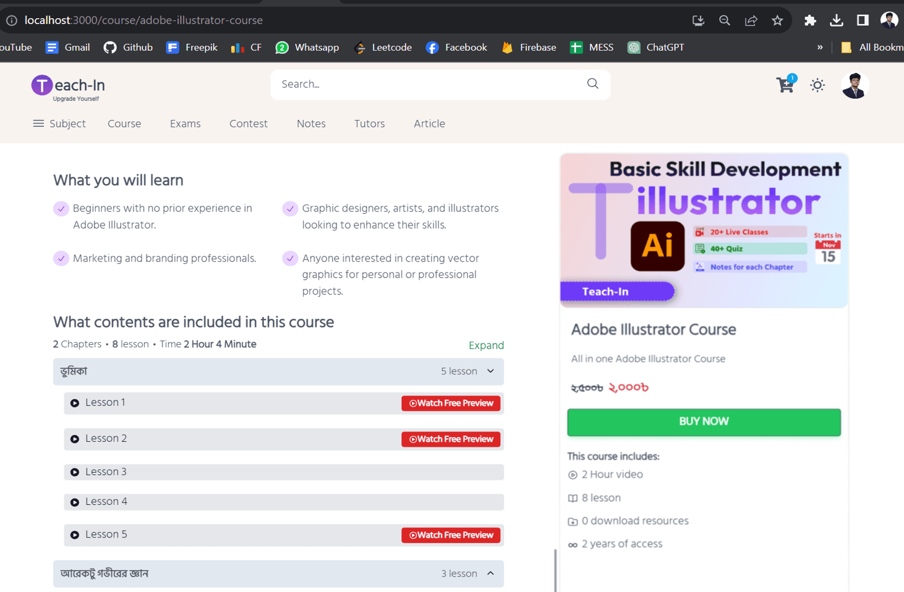This screenshot has height=592, width=904.
Task: Click the browser site info icon
Action: [11, 20]
